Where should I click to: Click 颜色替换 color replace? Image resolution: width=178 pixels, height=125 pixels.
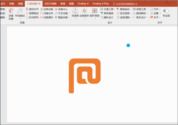click(107, 13)
